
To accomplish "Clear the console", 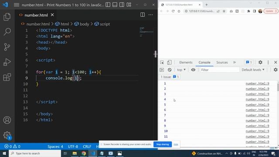I will tap(170, 70).
